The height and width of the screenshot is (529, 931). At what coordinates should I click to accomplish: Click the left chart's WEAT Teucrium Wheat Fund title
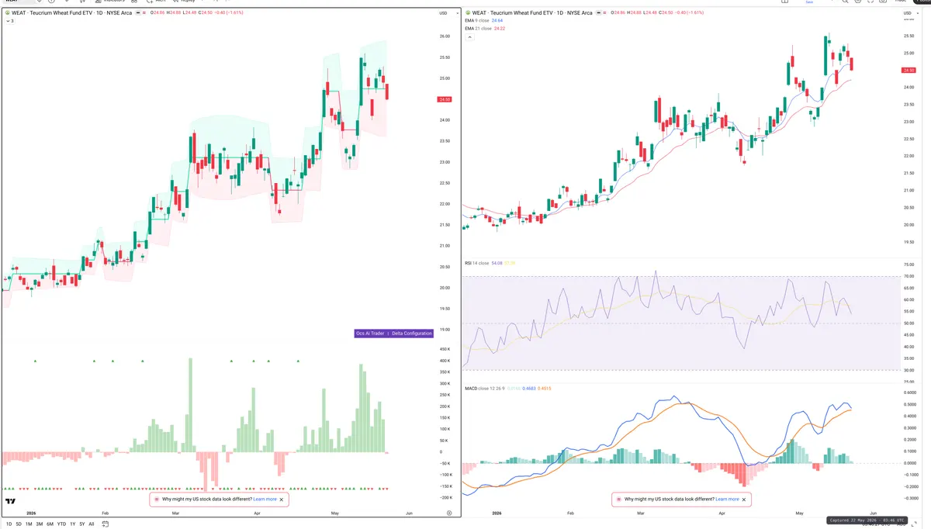pos(71,13)
